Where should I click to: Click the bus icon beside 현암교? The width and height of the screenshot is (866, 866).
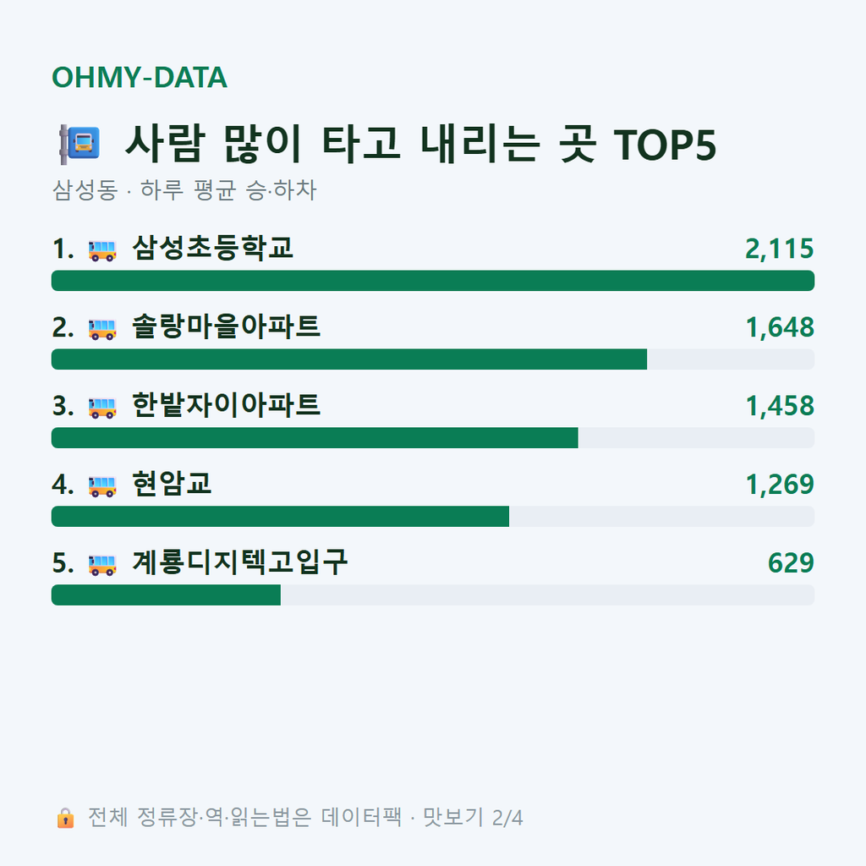coord(102,485)
